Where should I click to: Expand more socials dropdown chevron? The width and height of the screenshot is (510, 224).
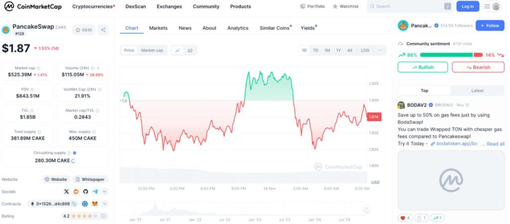coord(105,191)
